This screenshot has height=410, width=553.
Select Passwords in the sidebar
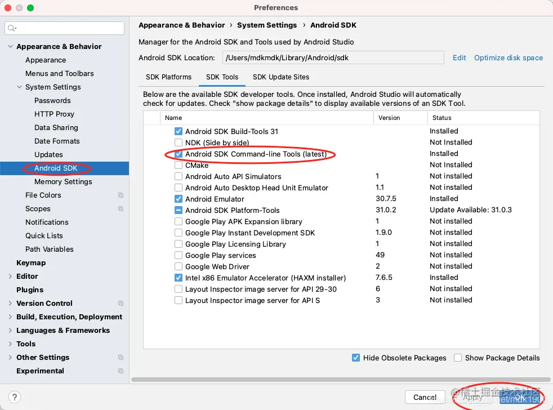[52, 101]
